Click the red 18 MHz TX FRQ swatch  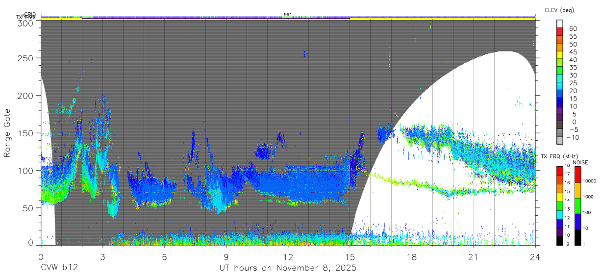(560, 170)
